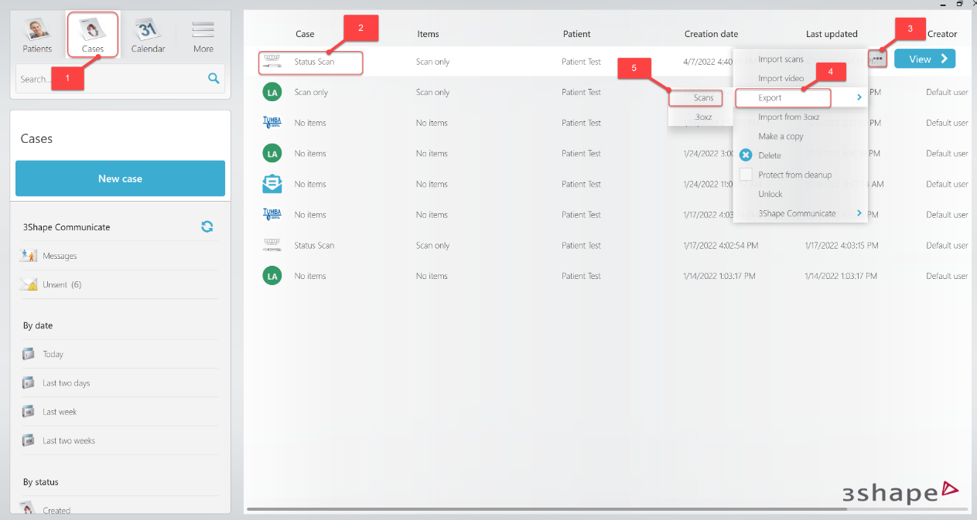View the Unsent messages folder
This screenshot has width=977, height=520.
click(x=60, y=284)
